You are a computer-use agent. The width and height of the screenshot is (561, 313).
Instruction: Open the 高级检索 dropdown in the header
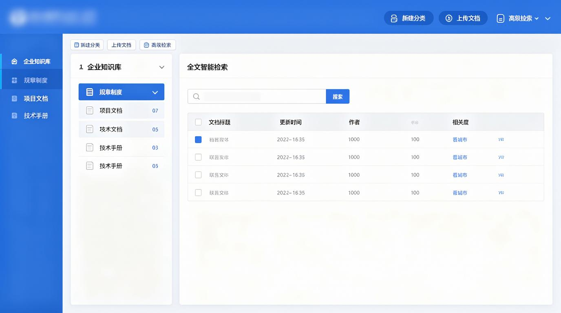coord(518,18)
